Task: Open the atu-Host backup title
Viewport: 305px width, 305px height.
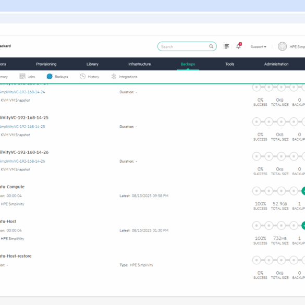Action: tap(8, 222)
